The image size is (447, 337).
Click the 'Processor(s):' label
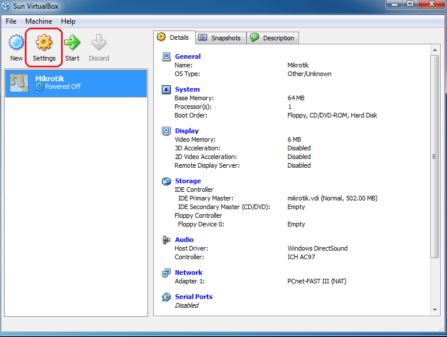(193, 107)
